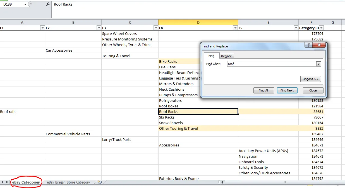
Task: Select the Category ID value 33651
Action: click(x=311, y=112)
